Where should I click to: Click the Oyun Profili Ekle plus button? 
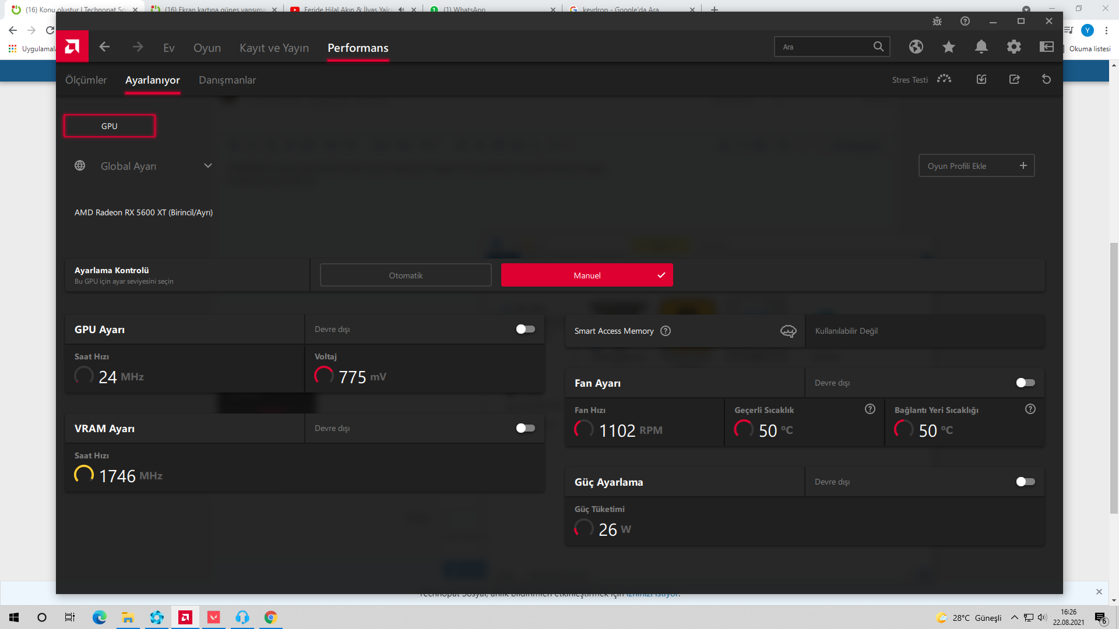(1023, 166)
